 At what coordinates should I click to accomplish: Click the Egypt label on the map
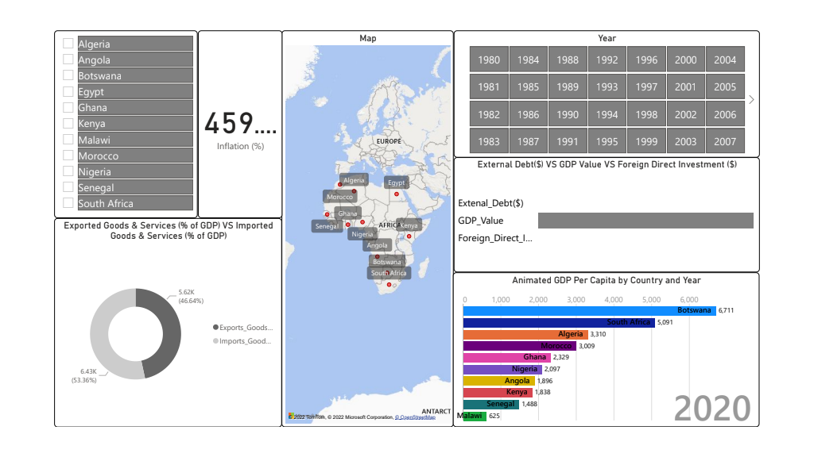tap(396, 182)
